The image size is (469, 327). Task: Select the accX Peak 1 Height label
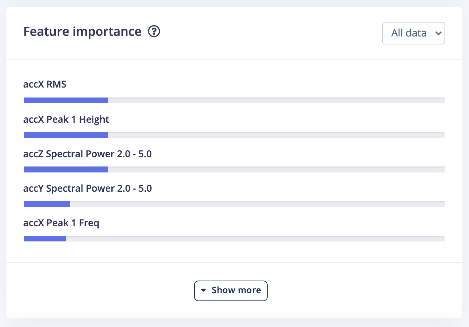click(x=66, y=119)
